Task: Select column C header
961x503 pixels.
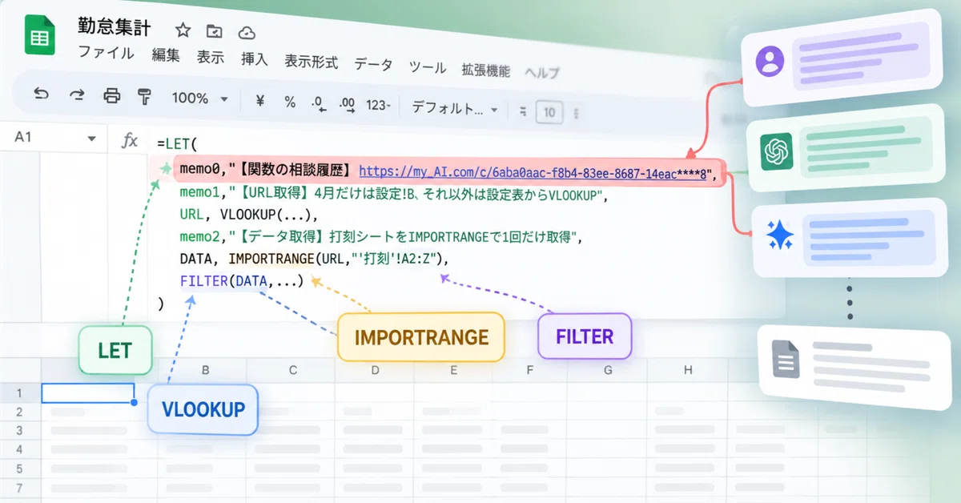Action: pos(293,370)
